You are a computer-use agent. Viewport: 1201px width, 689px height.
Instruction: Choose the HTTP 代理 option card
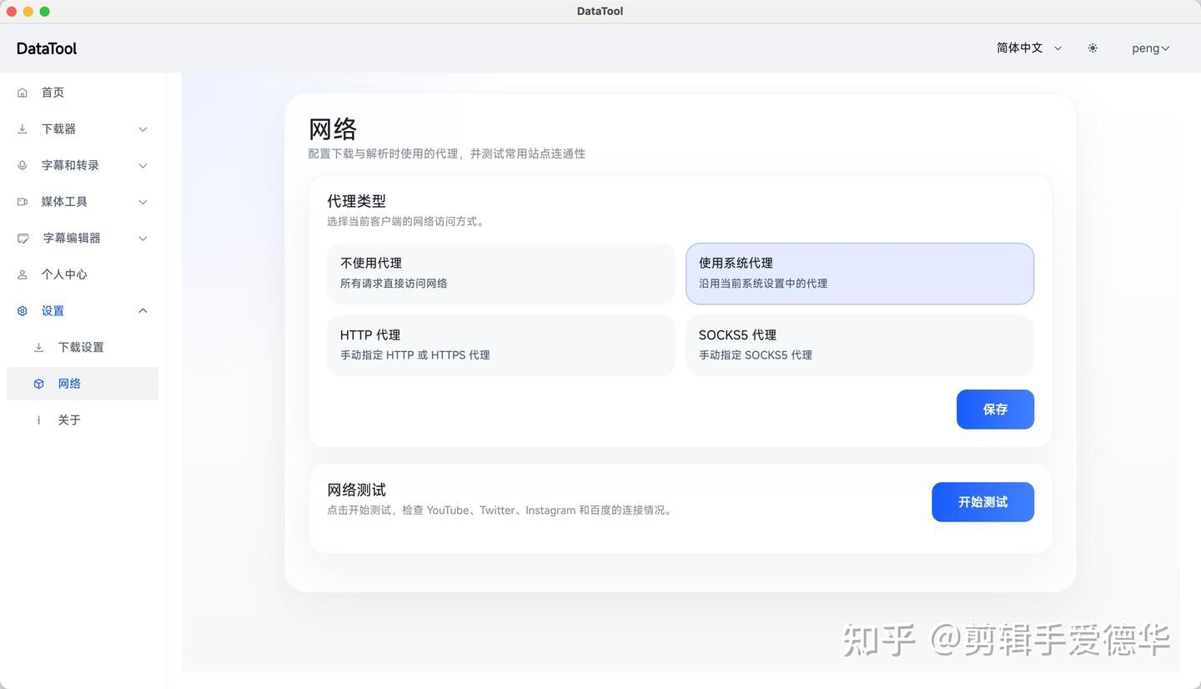tap(501, 345)
